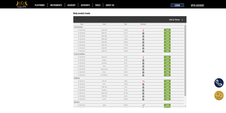The image size is (226, 113).
Task: Click the lock icon for NZD/USD
Action: [x=143, y=42]
